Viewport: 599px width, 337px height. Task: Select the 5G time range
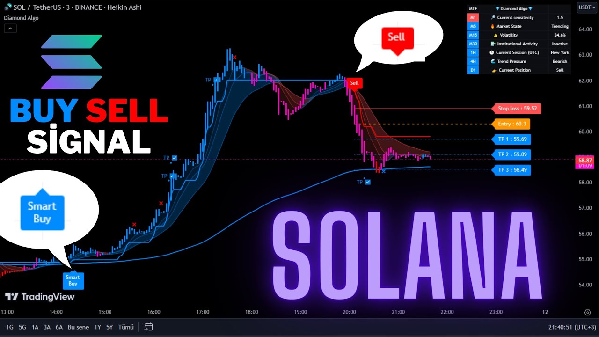(22, 327)
